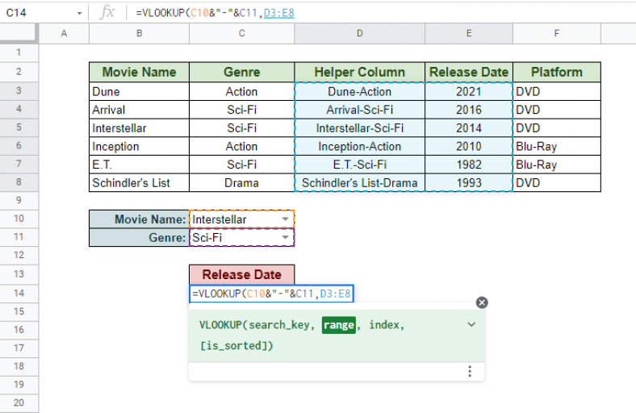
Task: Open the Name box dropdown arrow
Action: (x=79, y=14)
